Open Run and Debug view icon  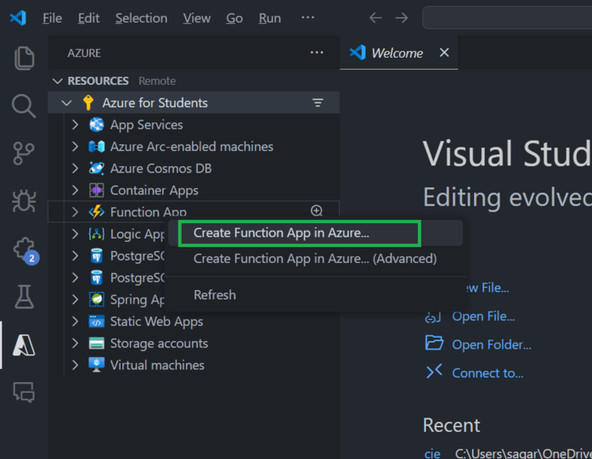pos(24,201)
